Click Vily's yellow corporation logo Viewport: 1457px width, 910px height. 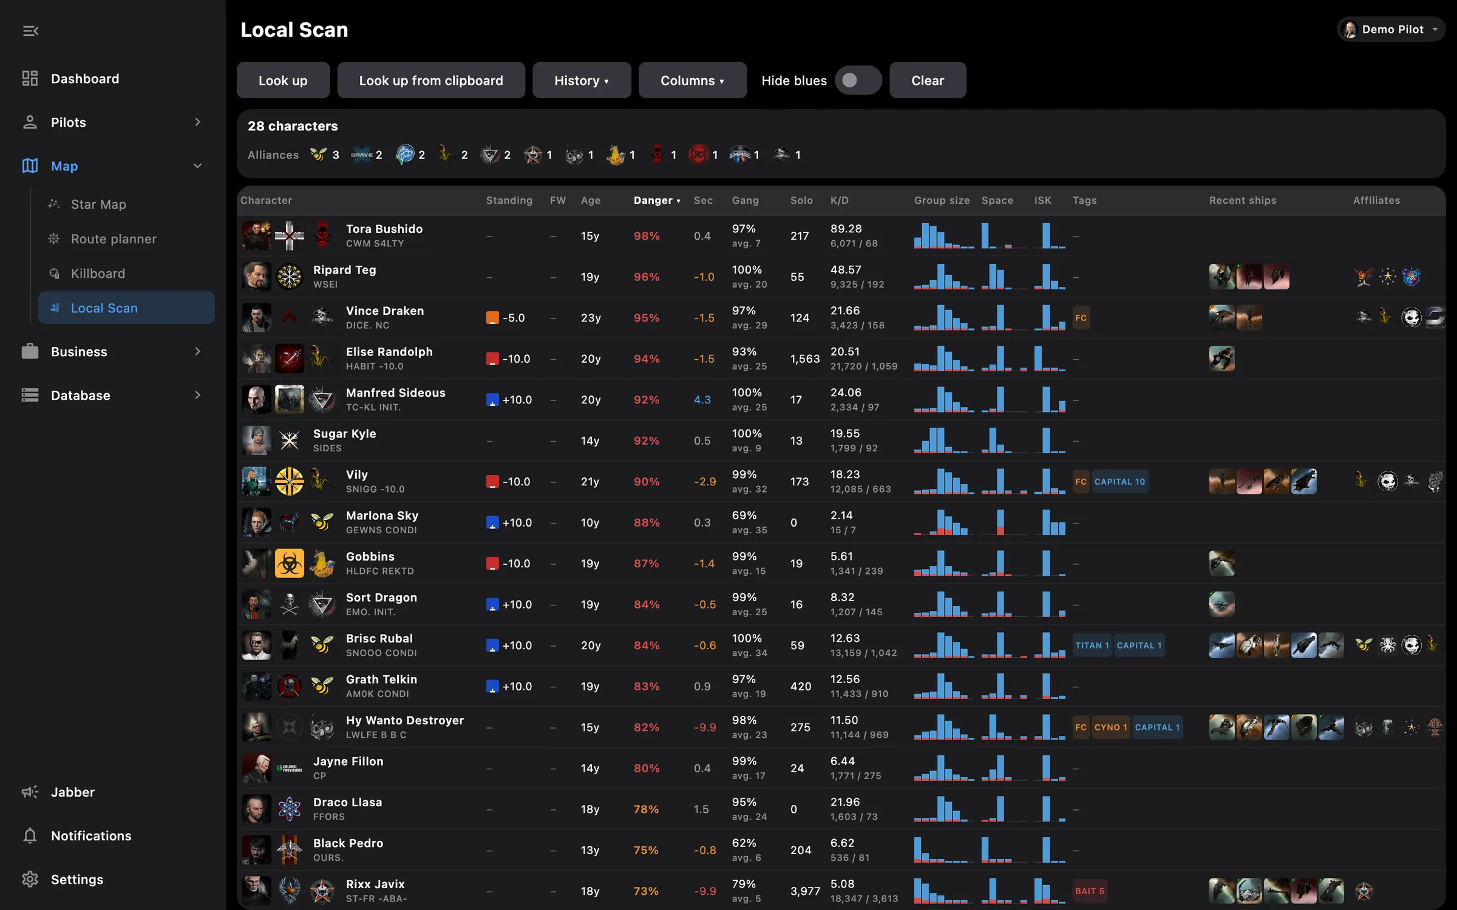coord(290,482)
